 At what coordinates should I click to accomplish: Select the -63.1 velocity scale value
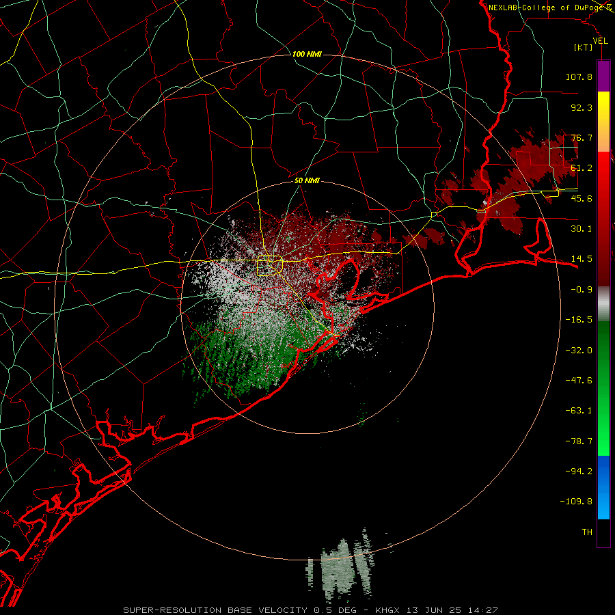(x=579, y=411)
